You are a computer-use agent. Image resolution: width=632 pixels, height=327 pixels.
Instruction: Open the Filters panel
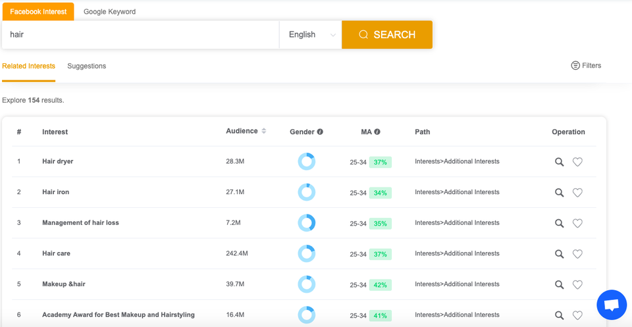point(586,65)
